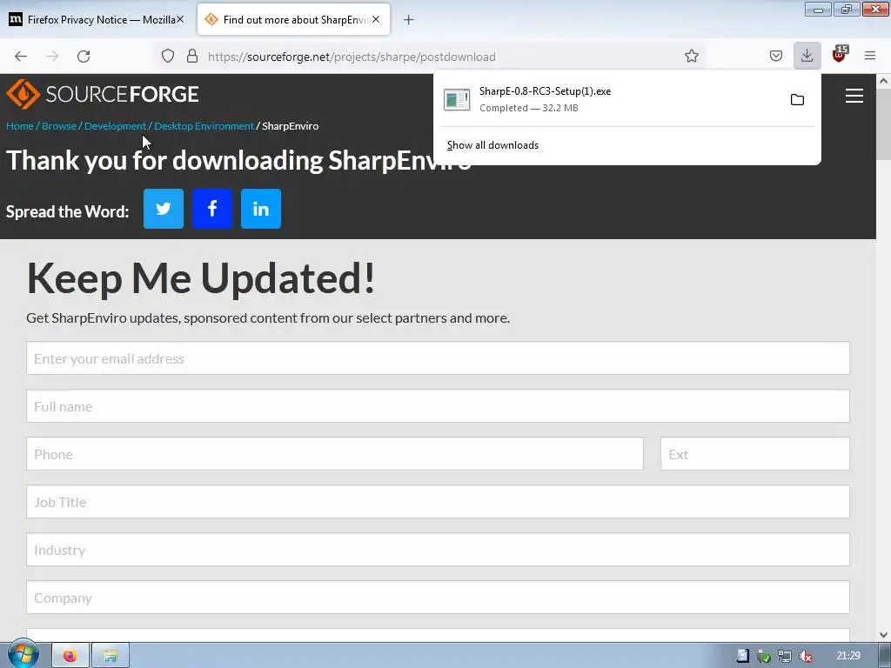
Task: Click the vertical scrollbar thumb
Action: point(883,124)
